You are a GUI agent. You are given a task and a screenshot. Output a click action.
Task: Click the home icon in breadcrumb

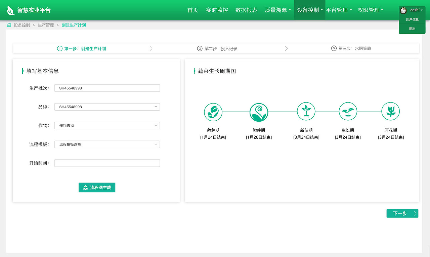pyautogui.click(x=9, y=25)
